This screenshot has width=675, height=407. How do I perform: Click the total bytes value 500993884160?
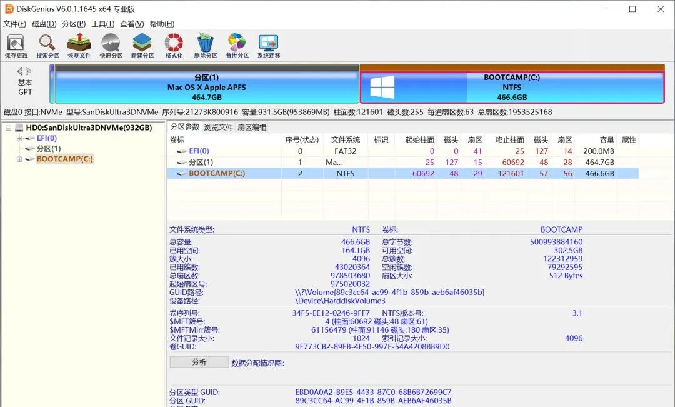click(556, 242)
